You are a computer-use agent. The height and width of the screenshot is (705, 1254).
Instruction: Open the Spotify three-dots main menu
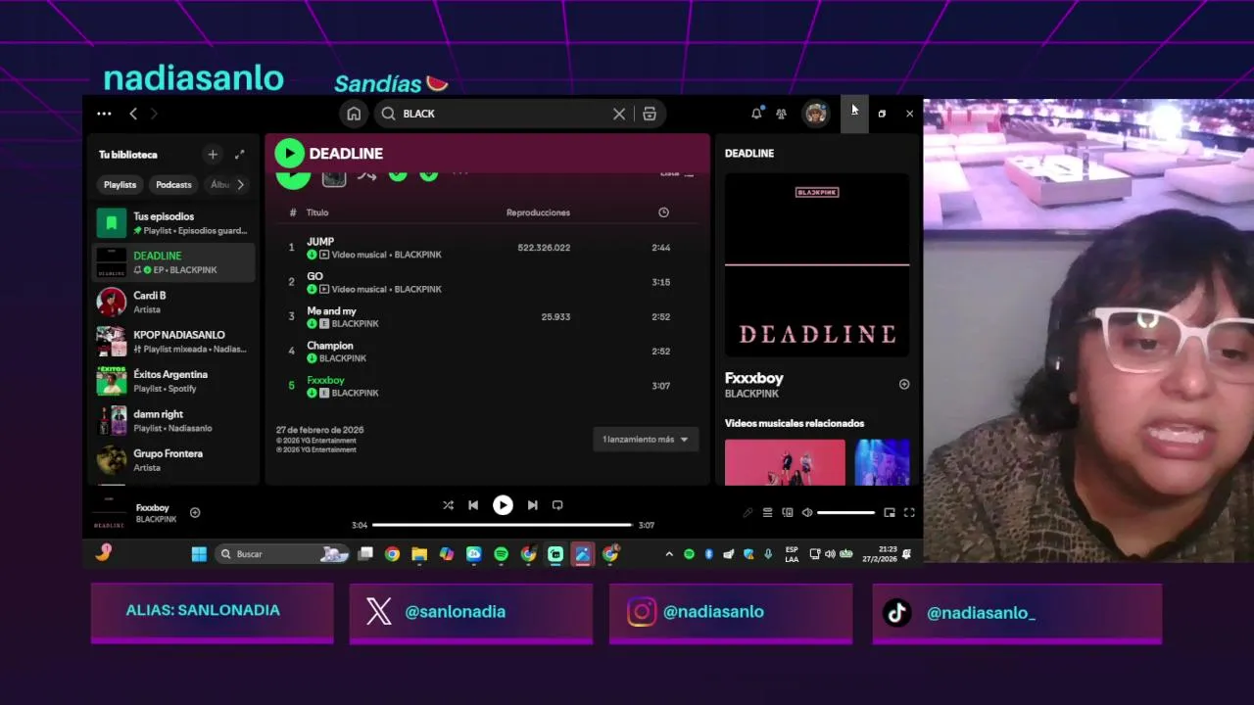[104, 114]
